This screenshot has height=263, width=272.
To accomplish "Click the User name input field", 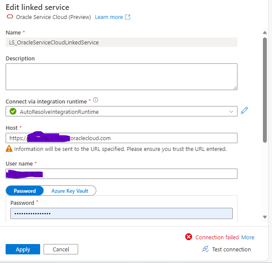I will [121, 174].
